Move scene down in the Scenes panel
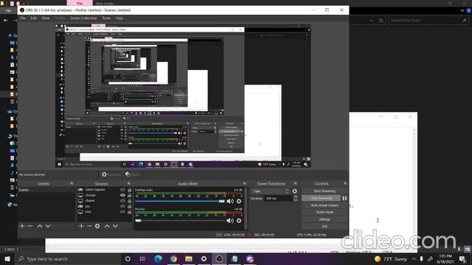This screenshot has width=472, height=265. [48, 226]
